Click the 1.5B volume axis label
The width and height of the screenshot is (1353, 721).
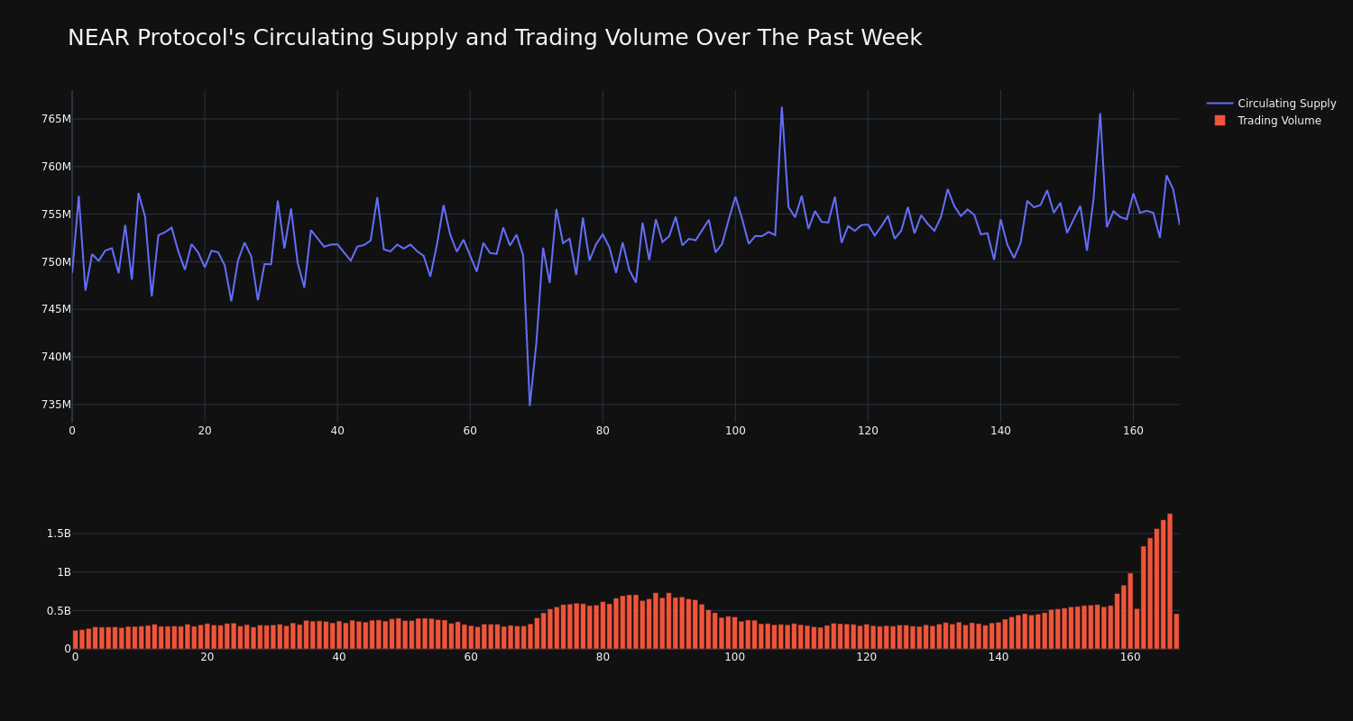click(x=59, y=534)
